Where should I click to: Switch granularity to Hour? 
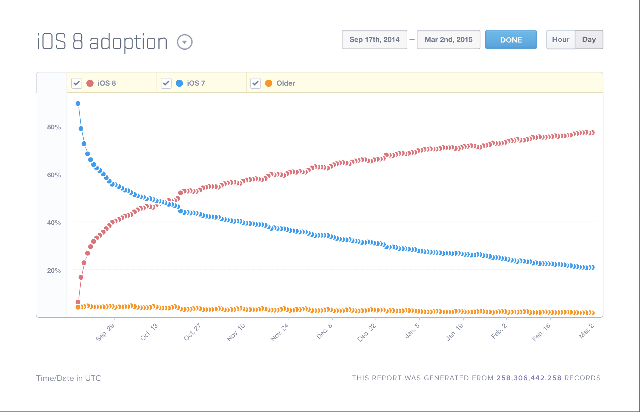[x=561, y=40]
